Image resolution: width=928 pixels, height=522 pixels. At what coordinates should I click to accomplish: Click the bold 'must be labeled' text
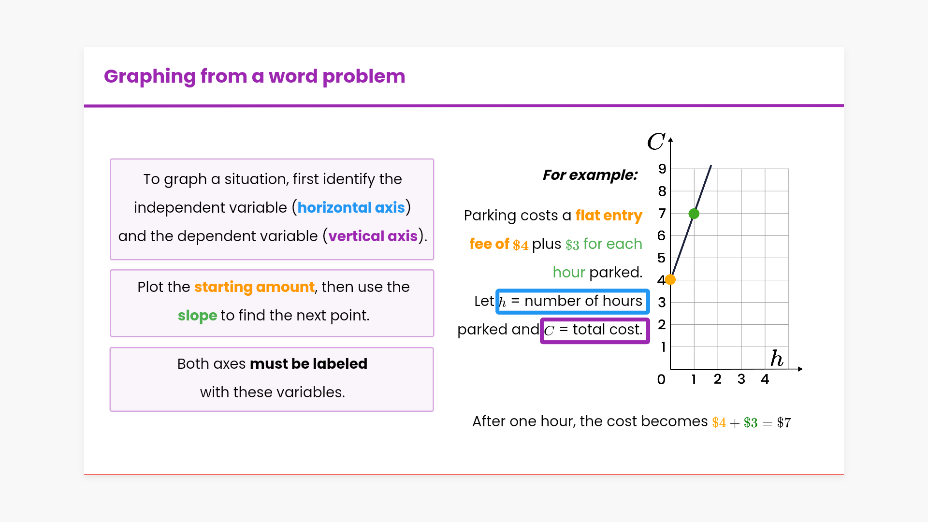click(309, 363)
